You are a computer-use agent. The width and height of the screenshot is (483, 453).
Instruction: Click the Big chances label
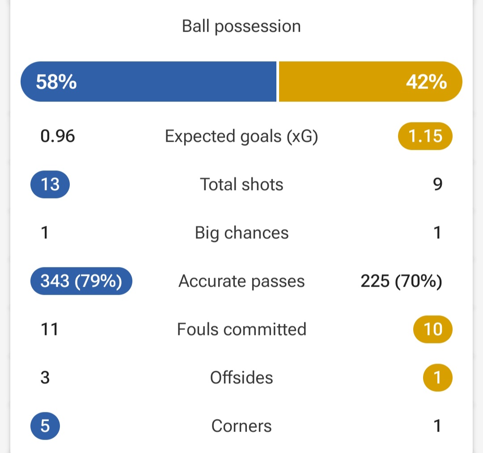241,233
